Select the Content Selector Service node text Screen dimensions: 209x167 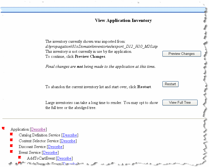pos(39,141)
